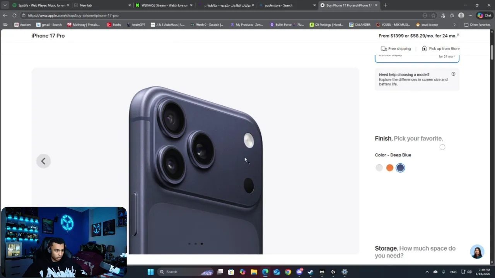
Task: Open Logitech G HUB from the taskbar
Action: pos(333,272)
